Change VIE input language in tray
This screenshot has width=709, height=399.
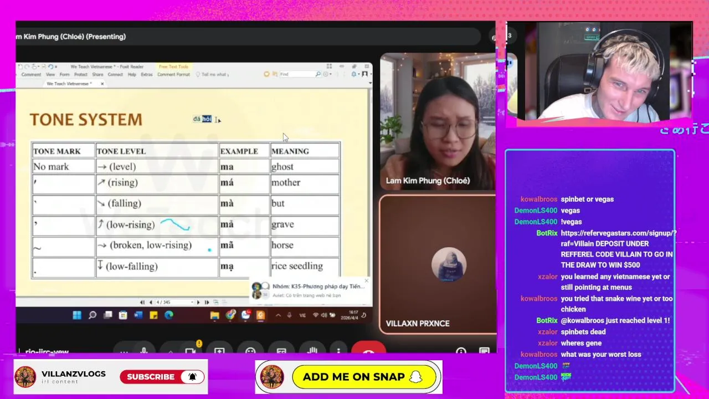tap(302, 315)
